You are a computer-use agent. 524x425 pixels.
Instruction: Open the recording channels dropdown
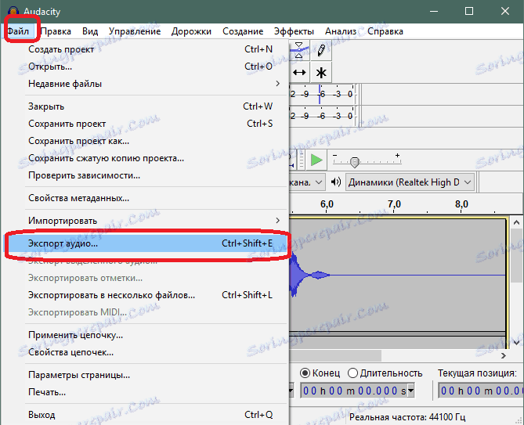(307, 182)
